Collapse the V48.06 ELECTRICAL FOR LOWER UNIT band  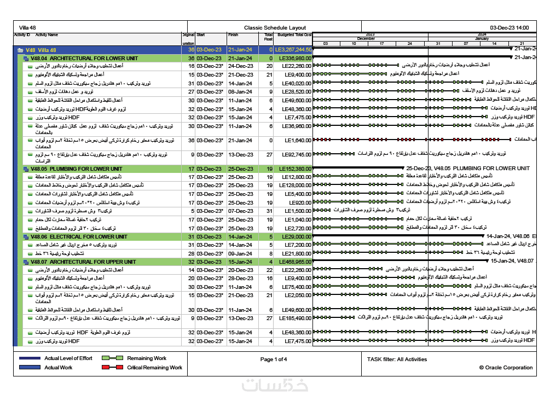pyautogui.click(x=26, y=237)
